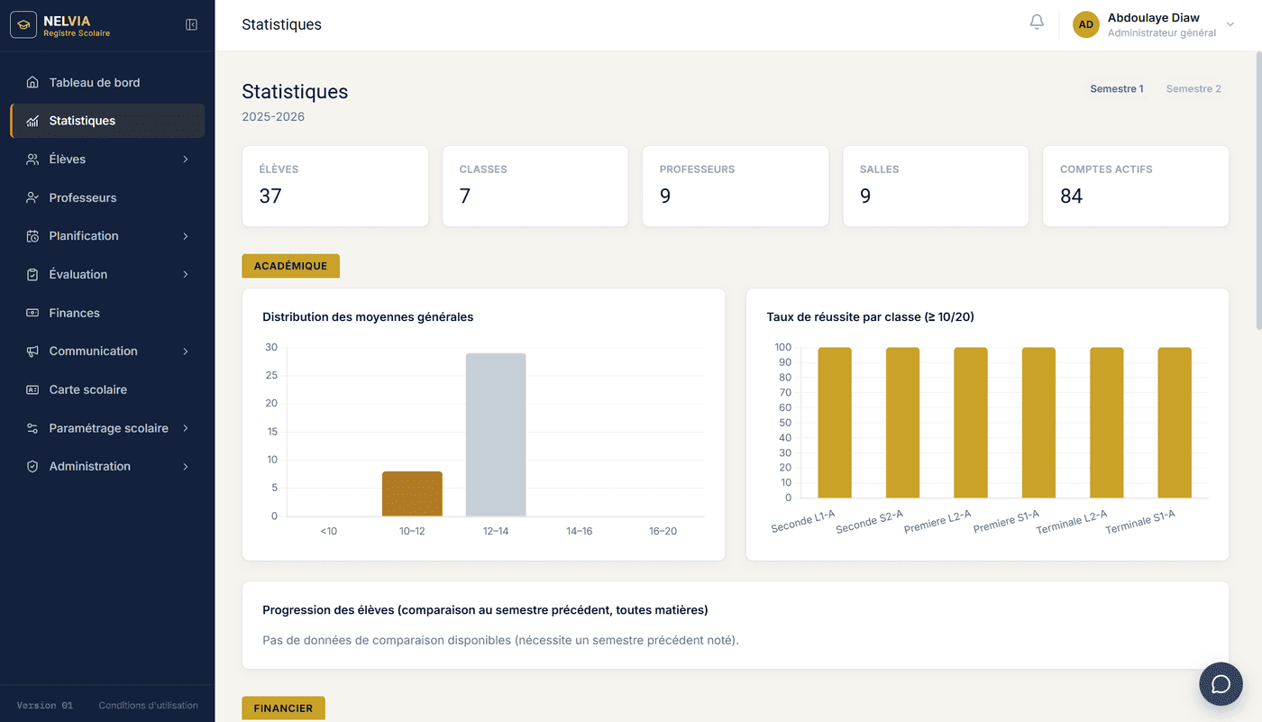The width and height of the screenshot is (1262, 722).
Task: Click the Paramétrage scolaire sliders icon
Action: pyautogui.click(x=32, y=428)
